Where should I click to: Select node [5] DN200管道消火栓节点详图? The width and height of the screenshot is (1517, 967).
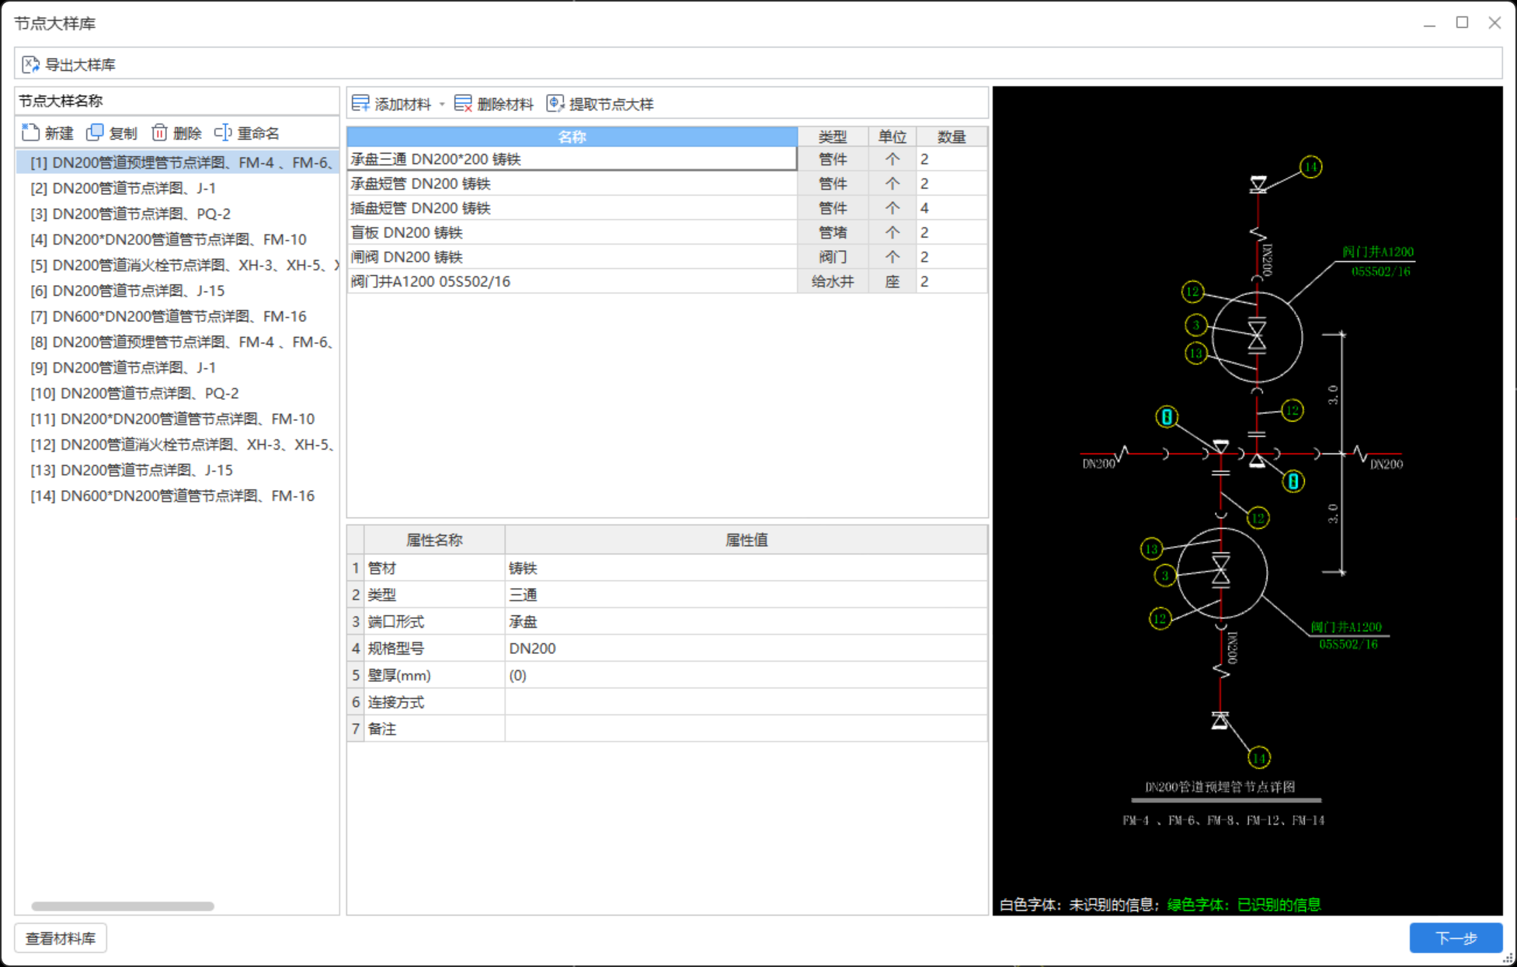coord(178,265)
